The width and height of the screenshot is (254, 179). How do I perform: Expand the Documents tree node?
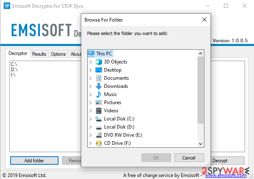[x=91, y=78]
